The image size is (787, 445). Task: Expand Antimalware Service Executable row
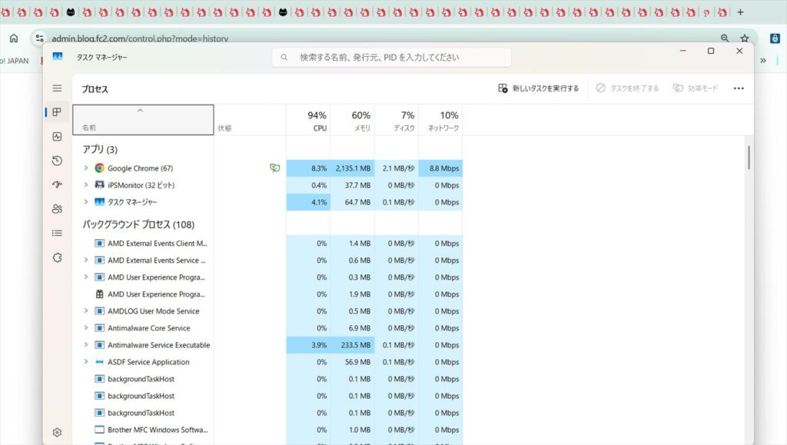86,345
